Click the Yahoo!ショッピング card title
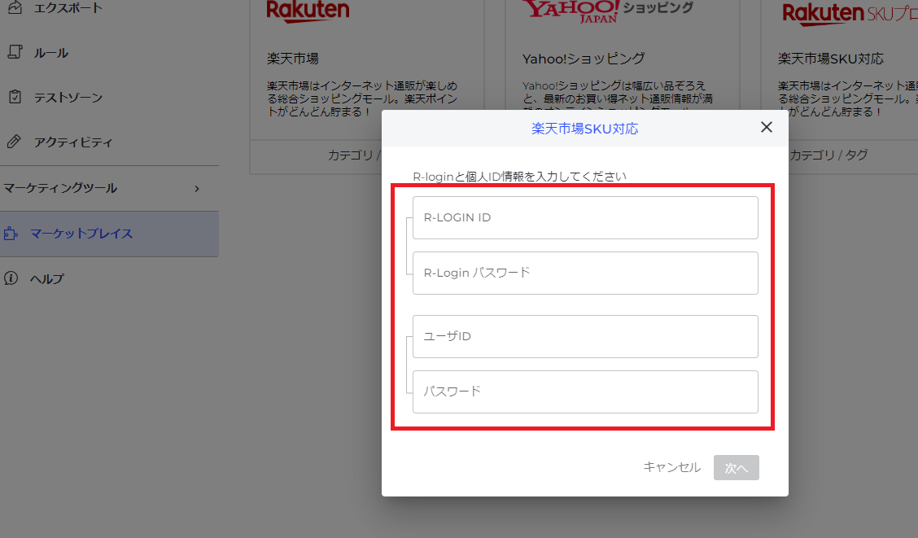Image resolution: width=918 pixels, height=538 pixels. [584, 59]
